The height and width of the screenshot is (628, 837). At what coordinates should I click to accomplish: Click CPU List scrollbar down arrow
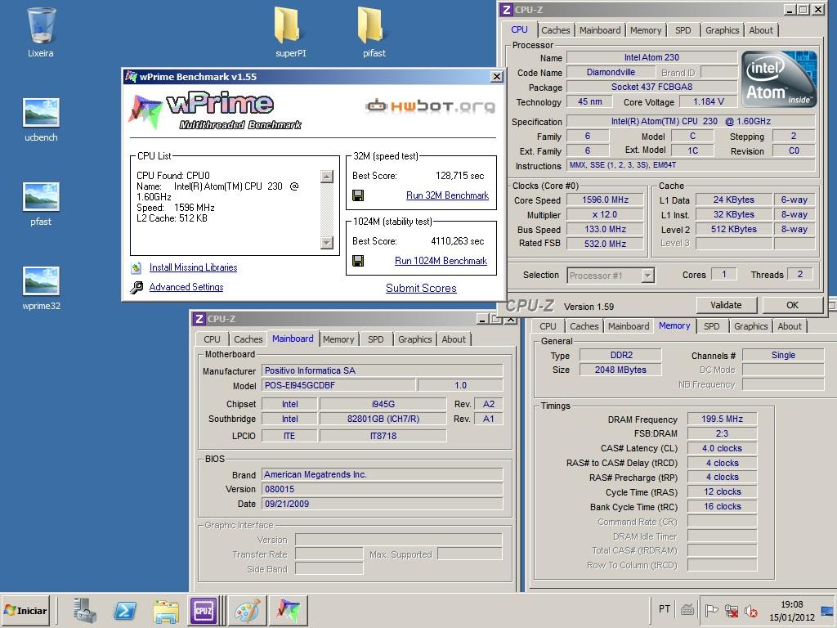coord(327,242)
